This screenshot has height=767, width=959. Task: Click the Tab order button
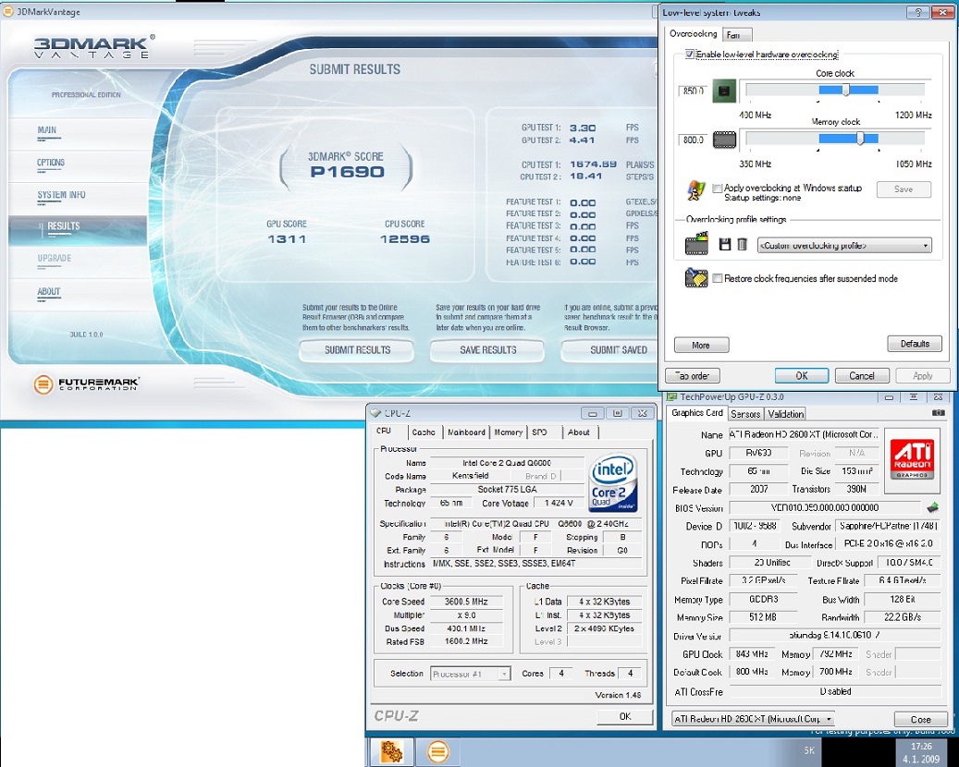(693, 376)
